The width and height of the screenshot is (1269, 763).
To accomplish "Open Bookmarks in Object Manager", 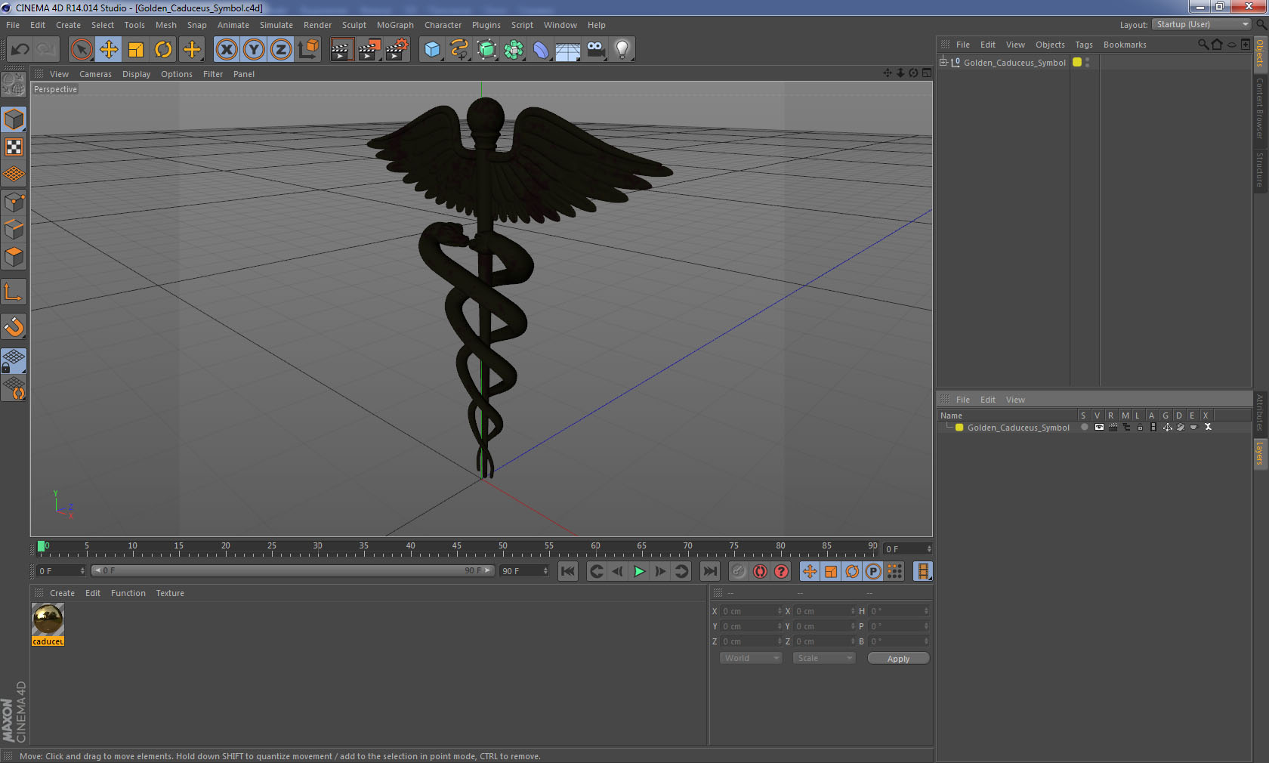I will click(1125, 45).
